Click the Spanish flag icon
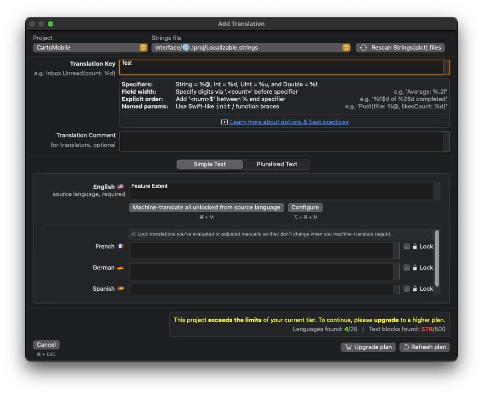The width and height of the screenshot is (483, 395). [120, 288]
